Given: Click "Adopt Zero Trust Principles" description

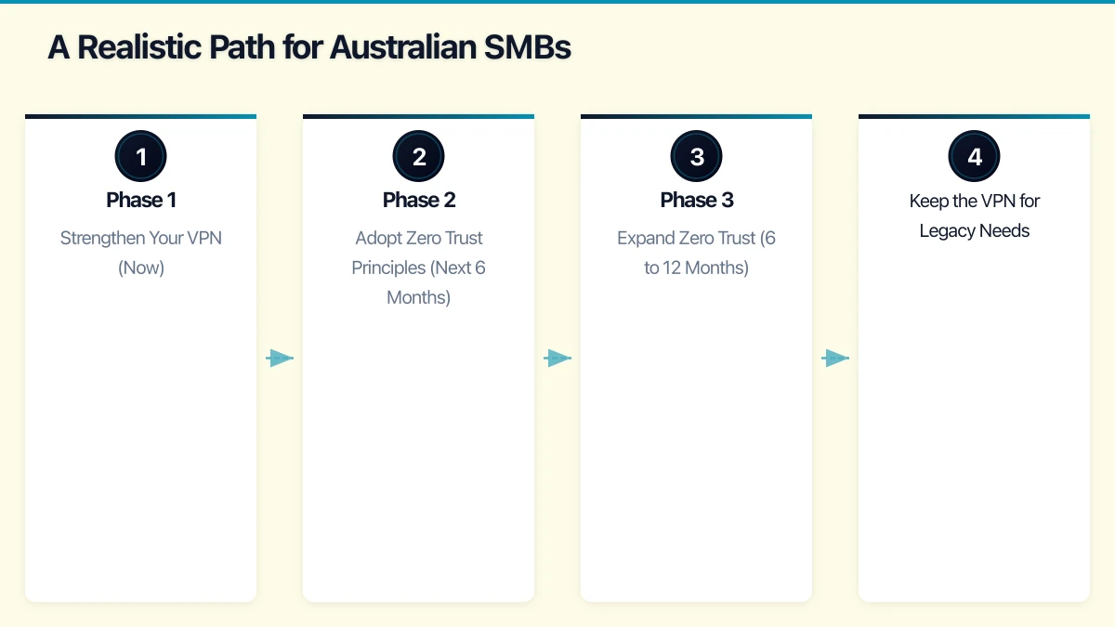Looking at the screenshot, I should tap(418, 268).
